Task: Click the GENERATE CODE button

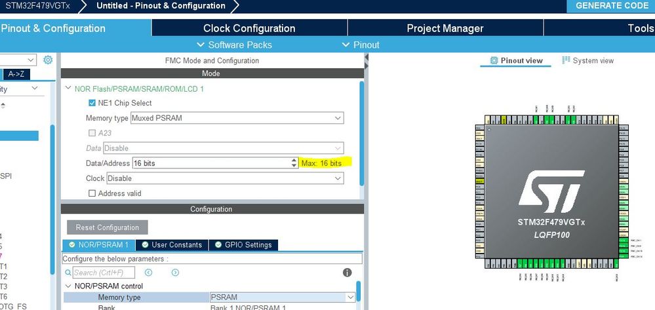Action: [x=611, y=6]
